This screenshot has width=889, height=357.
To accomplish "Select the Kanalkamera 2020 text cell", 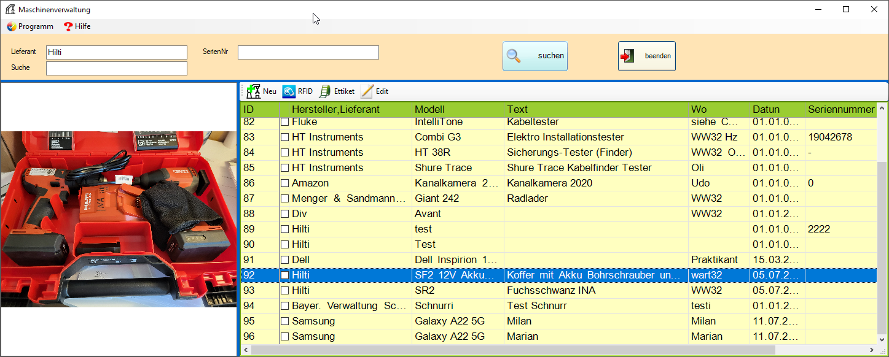I will pyautogui.click(x=596, y=183).
